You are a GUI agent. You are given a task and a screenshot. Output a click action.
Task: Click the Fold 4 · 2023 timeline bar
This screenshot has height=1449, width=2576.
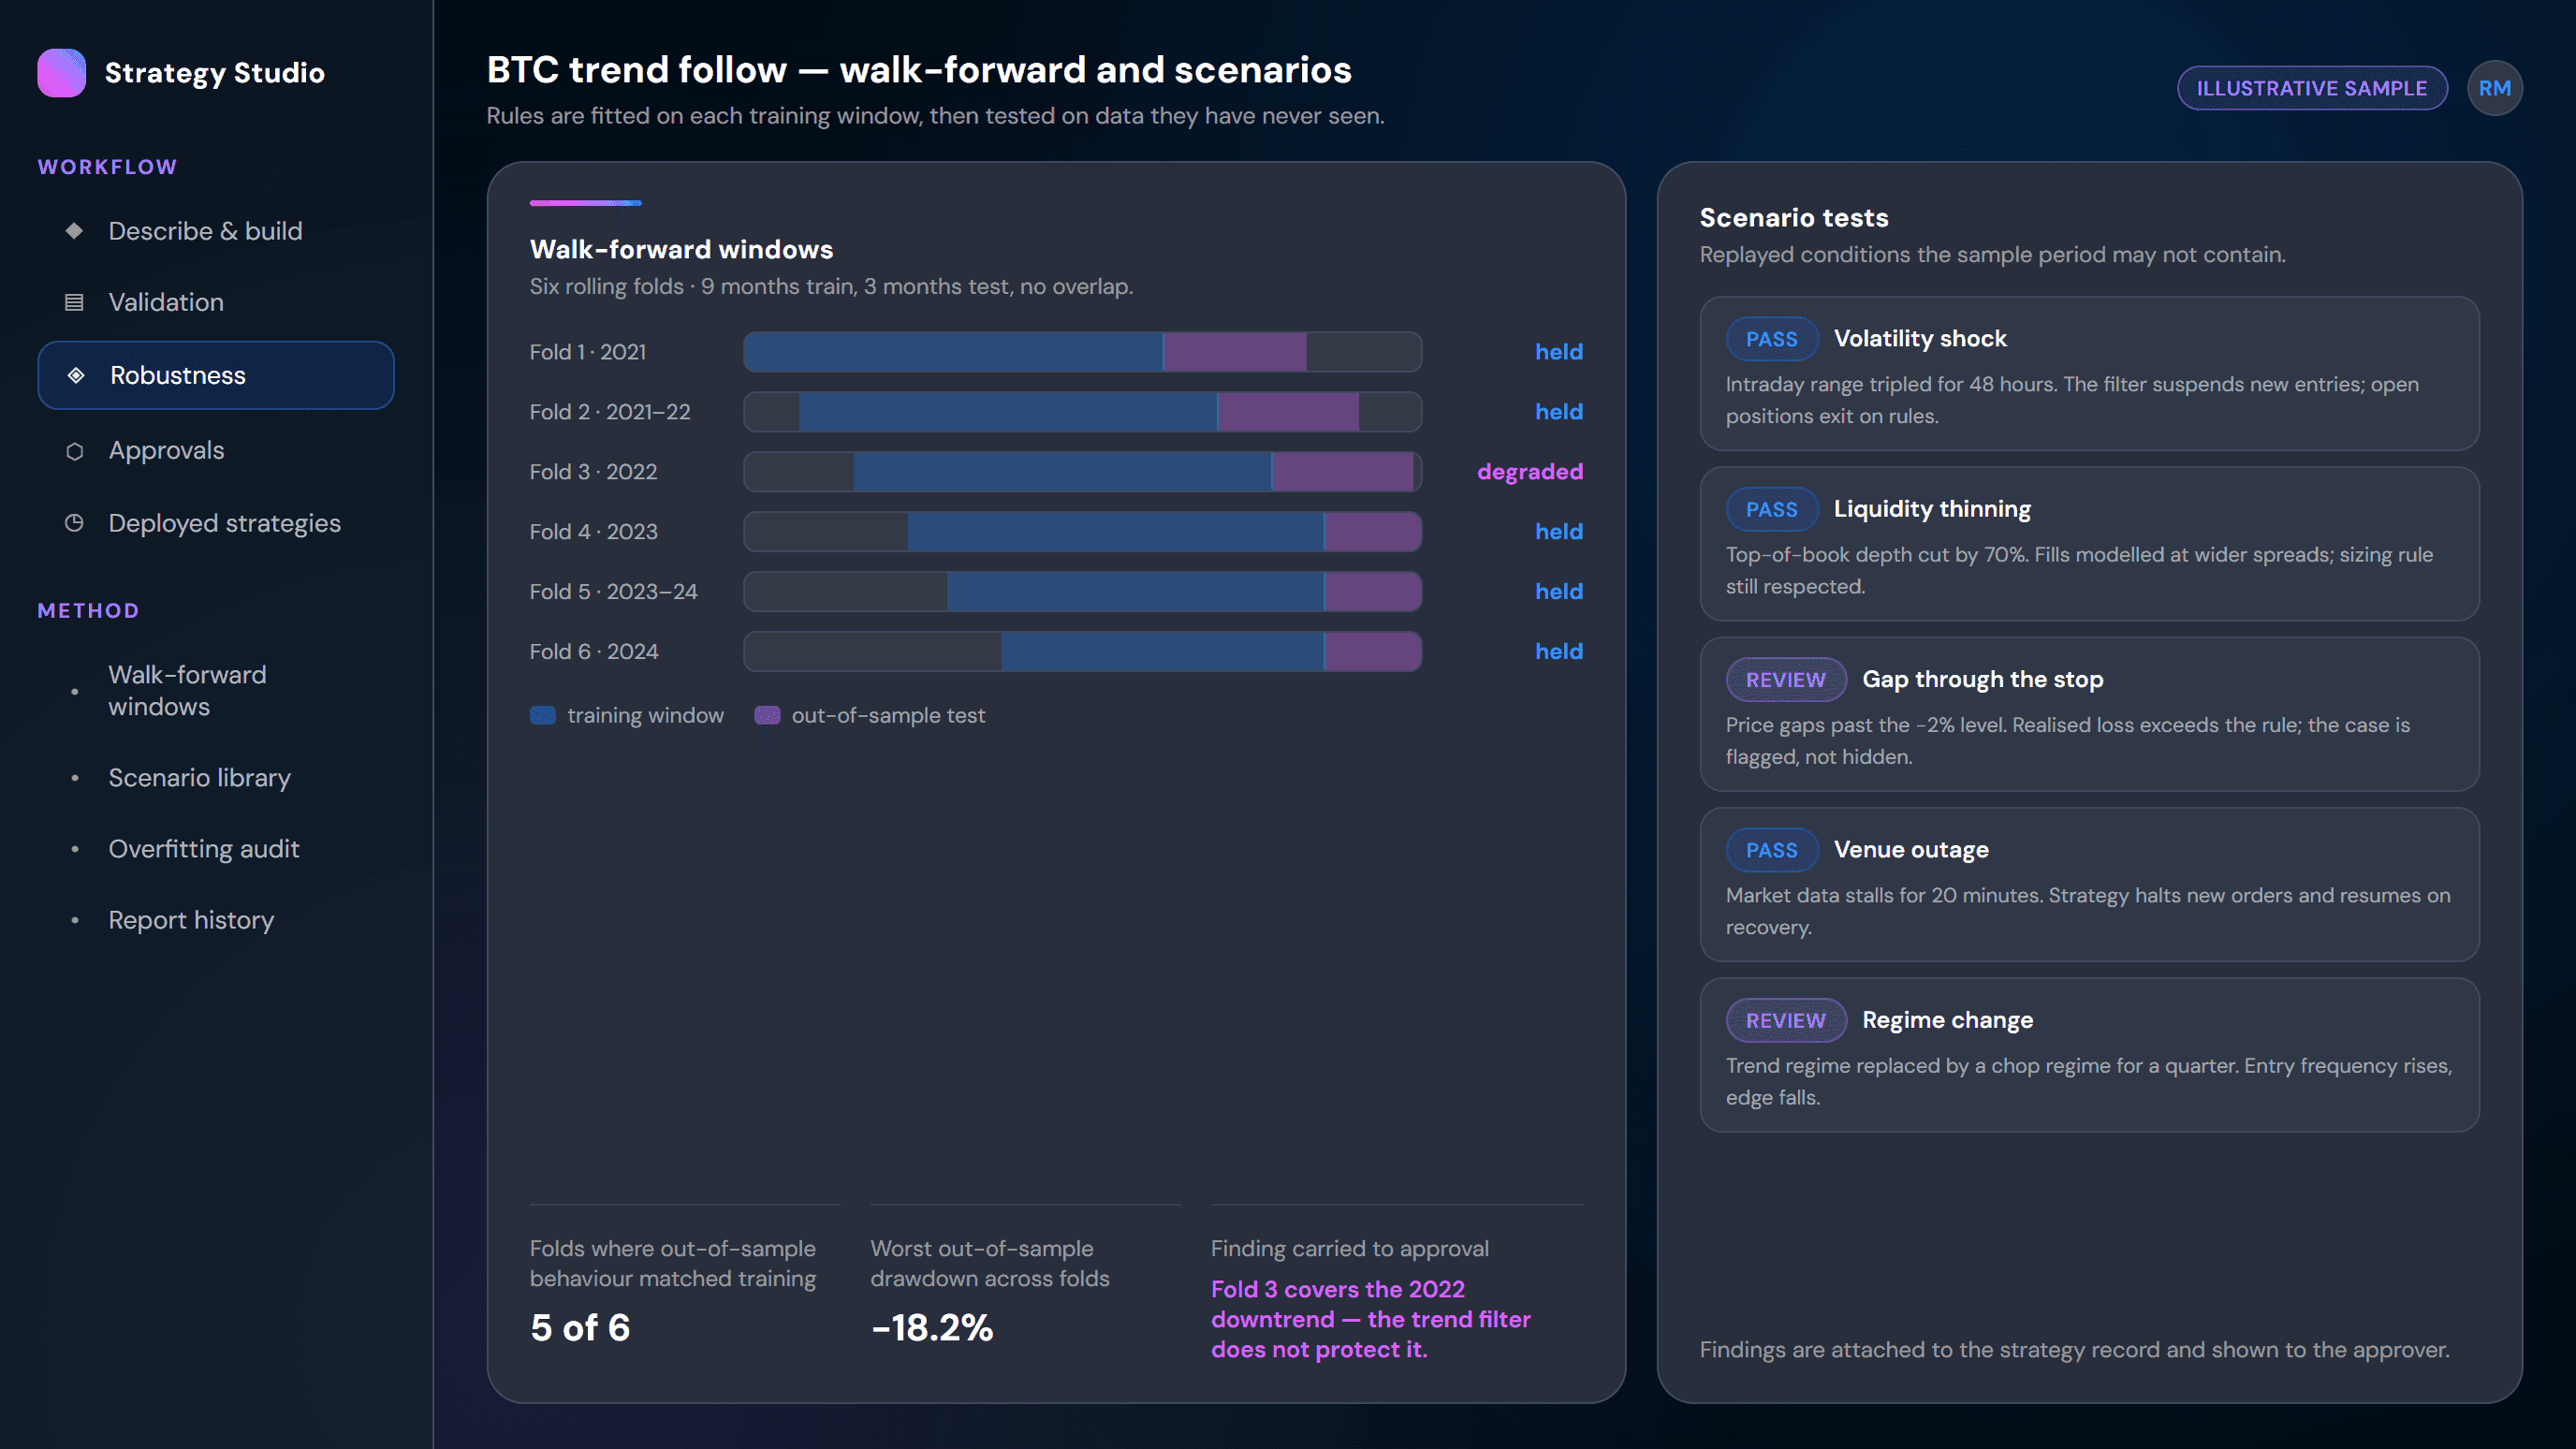(1082, 532)
